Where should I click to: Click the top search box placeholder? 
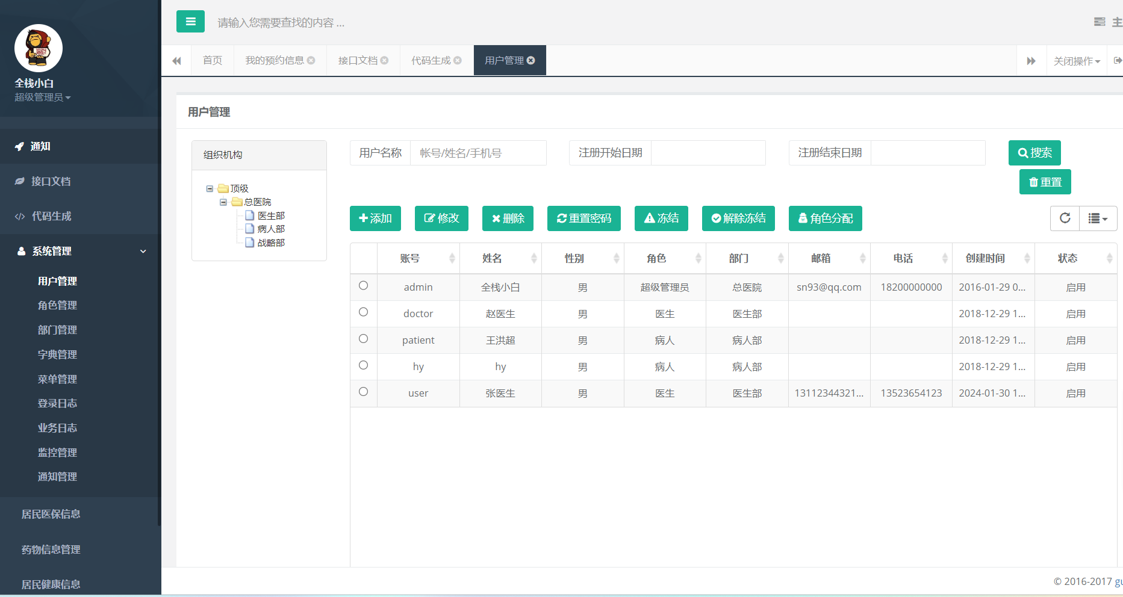pos(281,23)
